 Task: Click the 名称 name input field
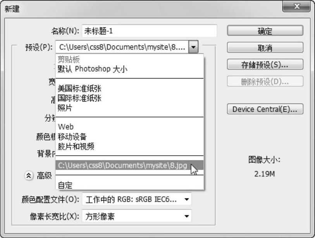[x=150, y=31]
